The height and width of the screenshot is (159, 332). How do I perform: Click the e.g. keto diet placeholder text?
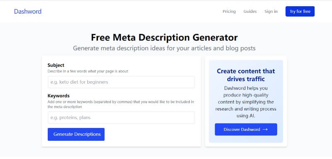[79, 82]
